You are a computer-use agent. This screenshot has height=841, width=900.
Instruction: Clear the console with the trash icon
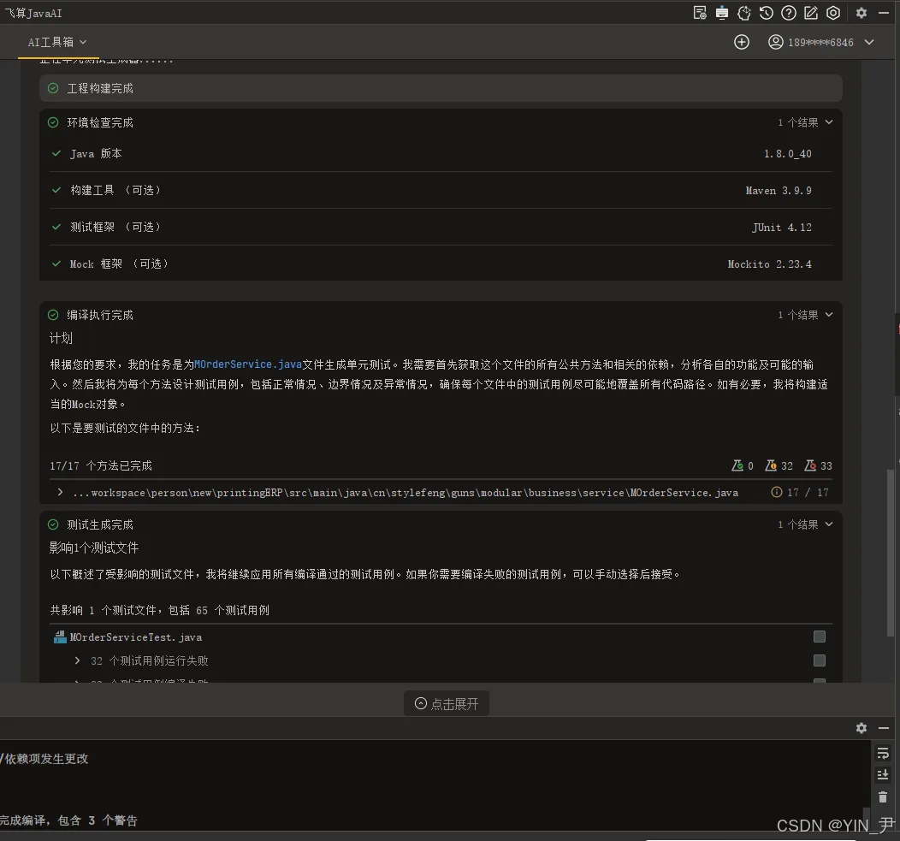coord(883,797)
